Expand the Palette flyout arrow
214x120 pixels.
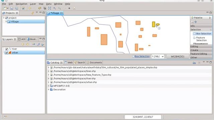click(210, 18)
